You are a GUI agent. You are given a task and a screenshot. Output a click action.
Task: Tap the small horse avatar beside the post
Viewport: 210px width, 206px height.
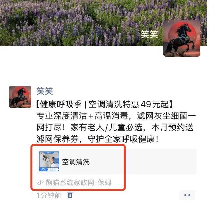20,97
